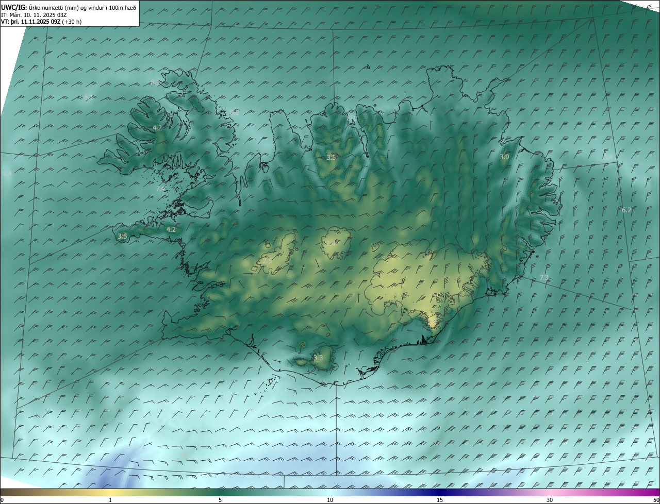The height and width of the screenshot is (504, 660).
Task: Click the color bar tick label 0
Action: pos(2,500)
